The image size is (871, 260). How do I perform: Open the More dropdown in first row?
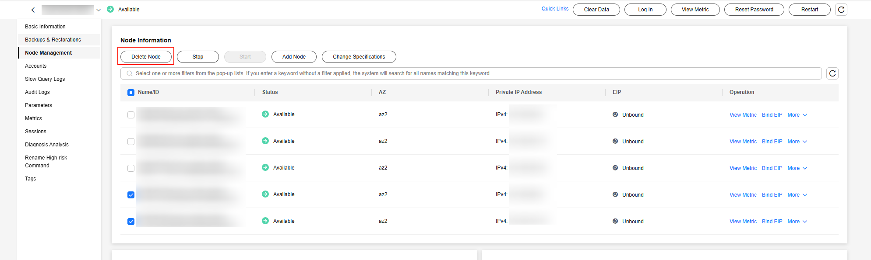pyautogui.click(x=797, y=115)
